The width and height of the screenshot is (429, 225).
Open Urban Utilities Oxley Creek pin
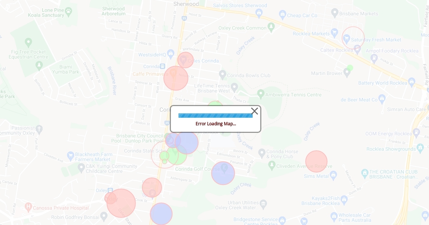[x=263, y=204]
